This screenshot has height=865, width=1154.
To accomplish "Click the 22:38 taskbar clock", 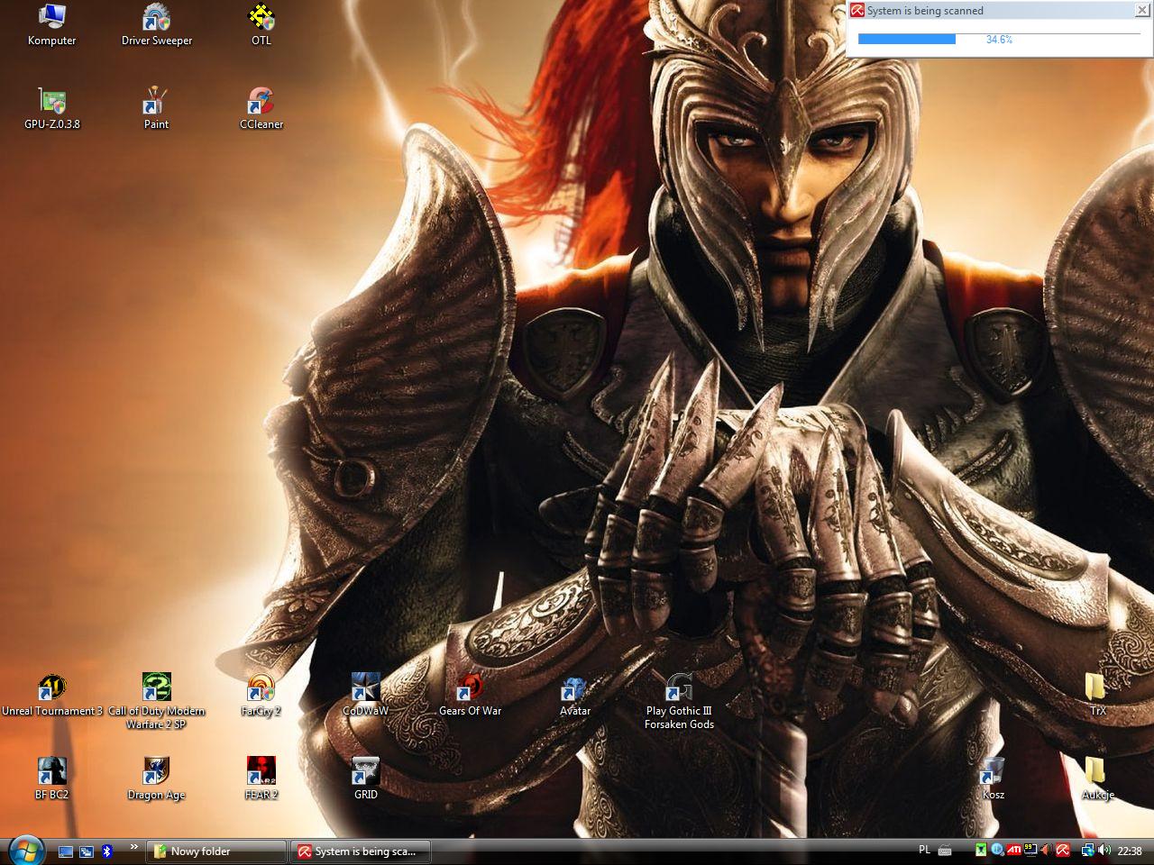I will point(1130,851).
